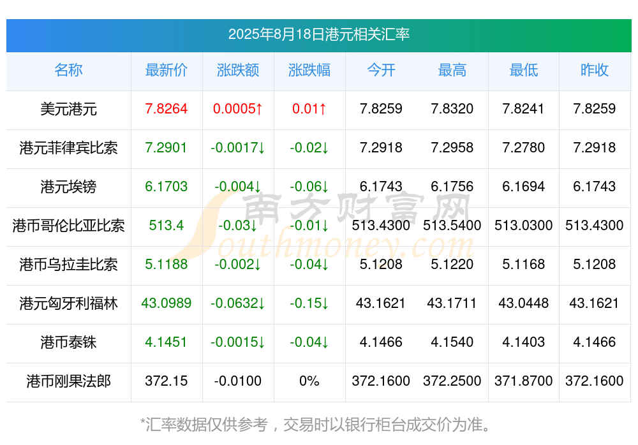
Task: Click the 最低 column header
Action: [524, 70]
